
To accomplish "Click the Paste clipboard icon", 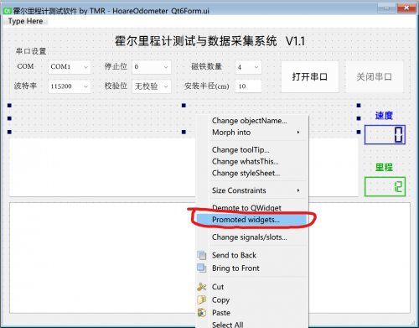I will [x=202, y=312].
